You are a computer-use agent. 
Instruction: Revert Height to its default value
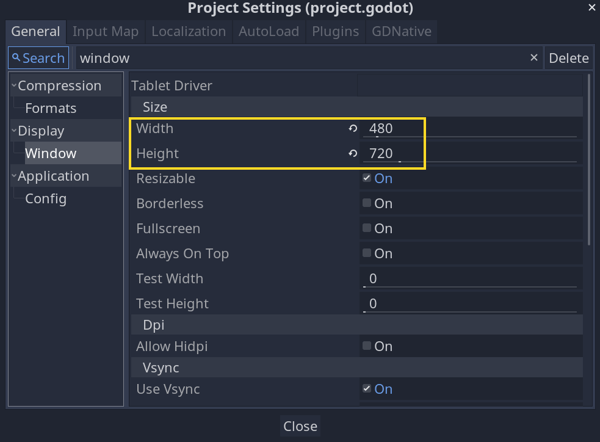tap(352, 153)
